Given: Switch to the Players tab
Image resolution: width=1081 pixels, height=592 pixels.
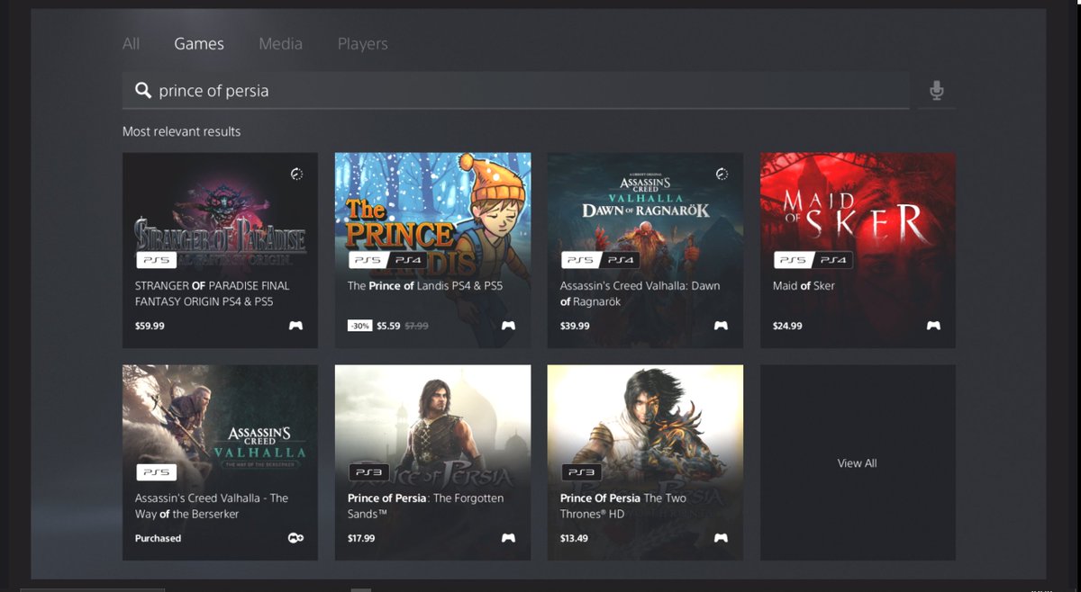Looking at the screenshot, I should [x=362, y=43].
